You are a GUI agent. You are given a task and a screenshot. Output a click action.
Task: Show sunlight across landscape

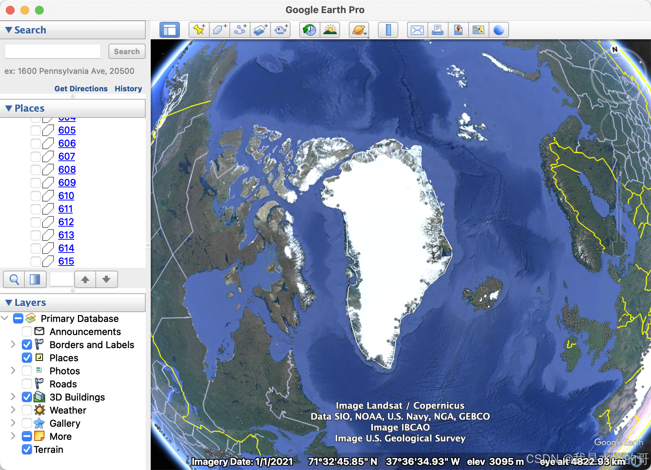330,30
